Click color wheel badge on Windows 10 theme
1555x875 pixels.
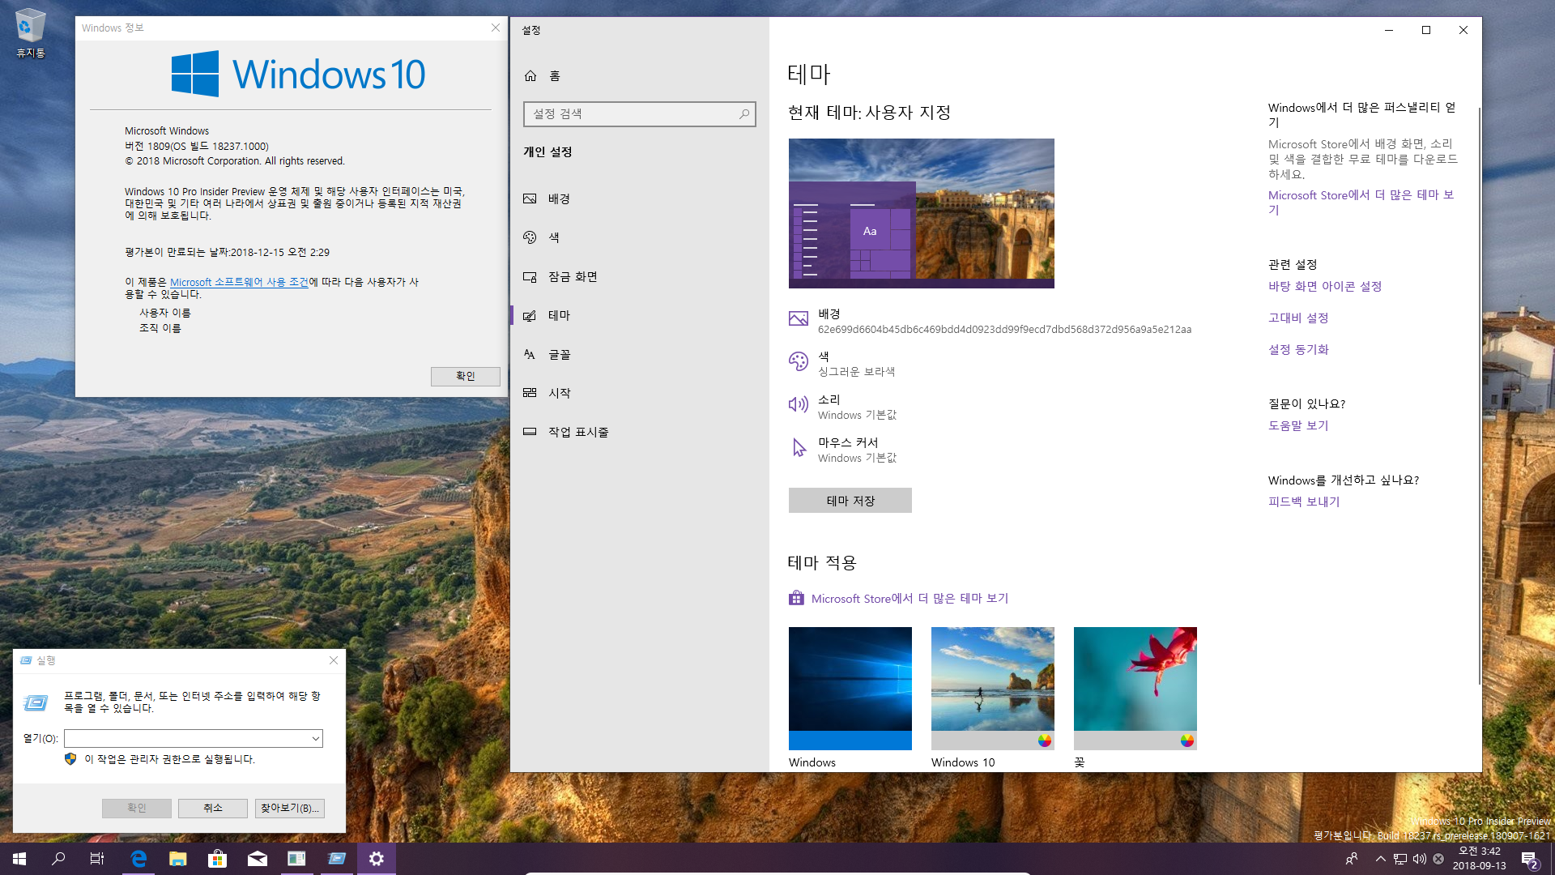click(x=1045, y=741)
